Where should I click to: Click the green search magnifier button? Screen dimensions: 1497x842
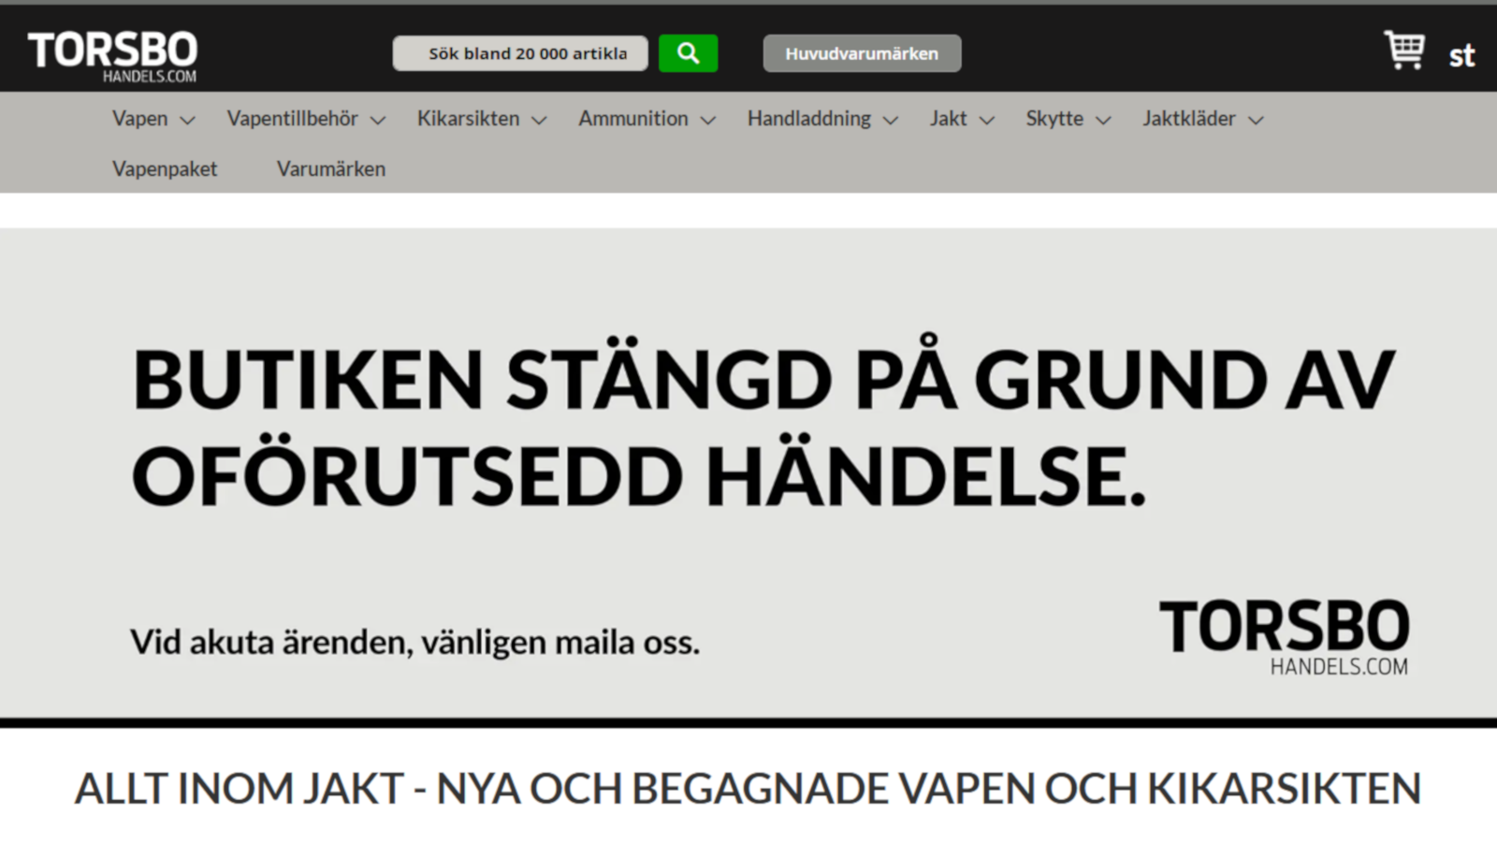pyautogui.click(x=688, y=53)
